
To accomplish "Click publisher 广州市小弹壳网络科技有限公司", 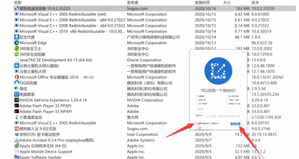I will coord(153,37).
